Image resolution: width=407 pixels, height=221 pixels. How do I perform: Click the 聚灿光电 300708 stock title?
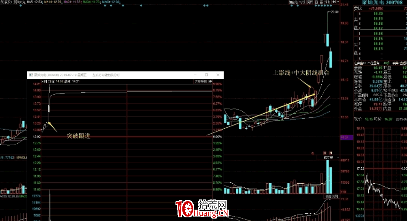pos(382,2)
